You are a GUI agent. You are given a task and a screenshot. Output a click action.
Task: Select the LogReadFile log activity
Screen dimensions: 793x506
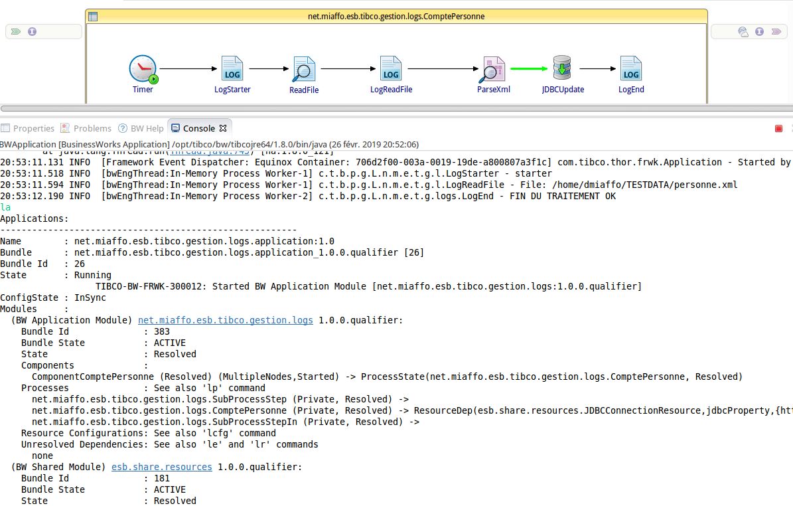click(x=390, y=68)
